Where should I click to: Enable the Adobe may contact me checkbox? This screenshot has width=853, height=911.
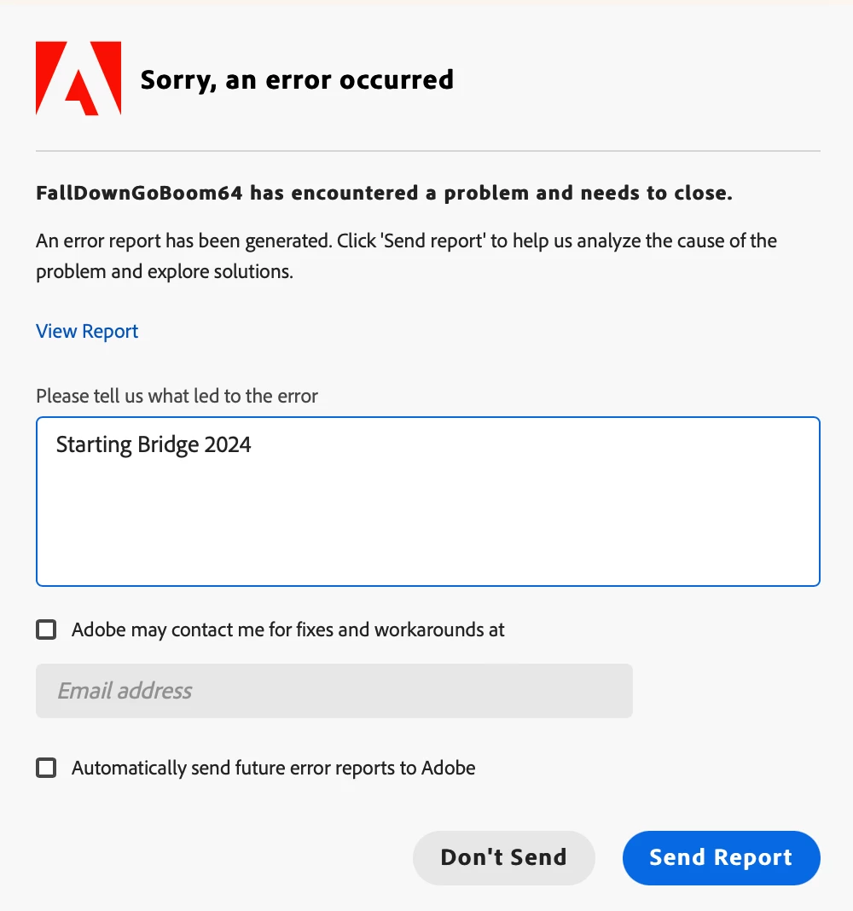(46, 630)
